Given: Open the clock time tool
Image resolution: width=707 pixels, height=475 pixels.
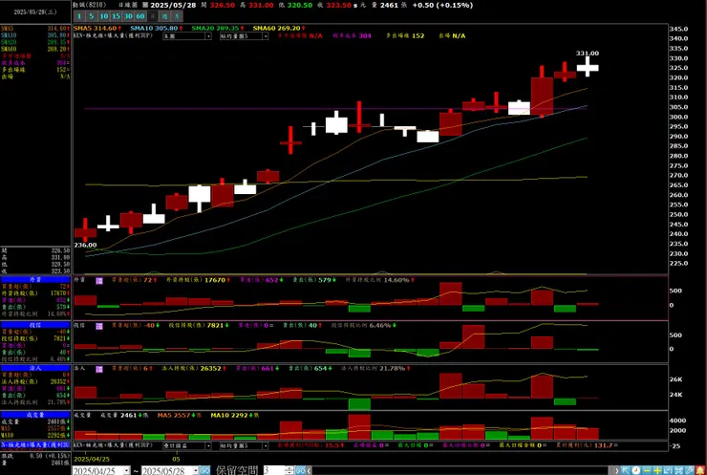Looking at the screenshot, I should [635, 470].
